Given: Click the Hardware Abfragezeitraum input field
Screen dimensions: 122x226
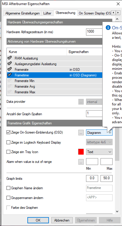Looking at the screenshot, I should pyautogui.click(x=94, y=32).
